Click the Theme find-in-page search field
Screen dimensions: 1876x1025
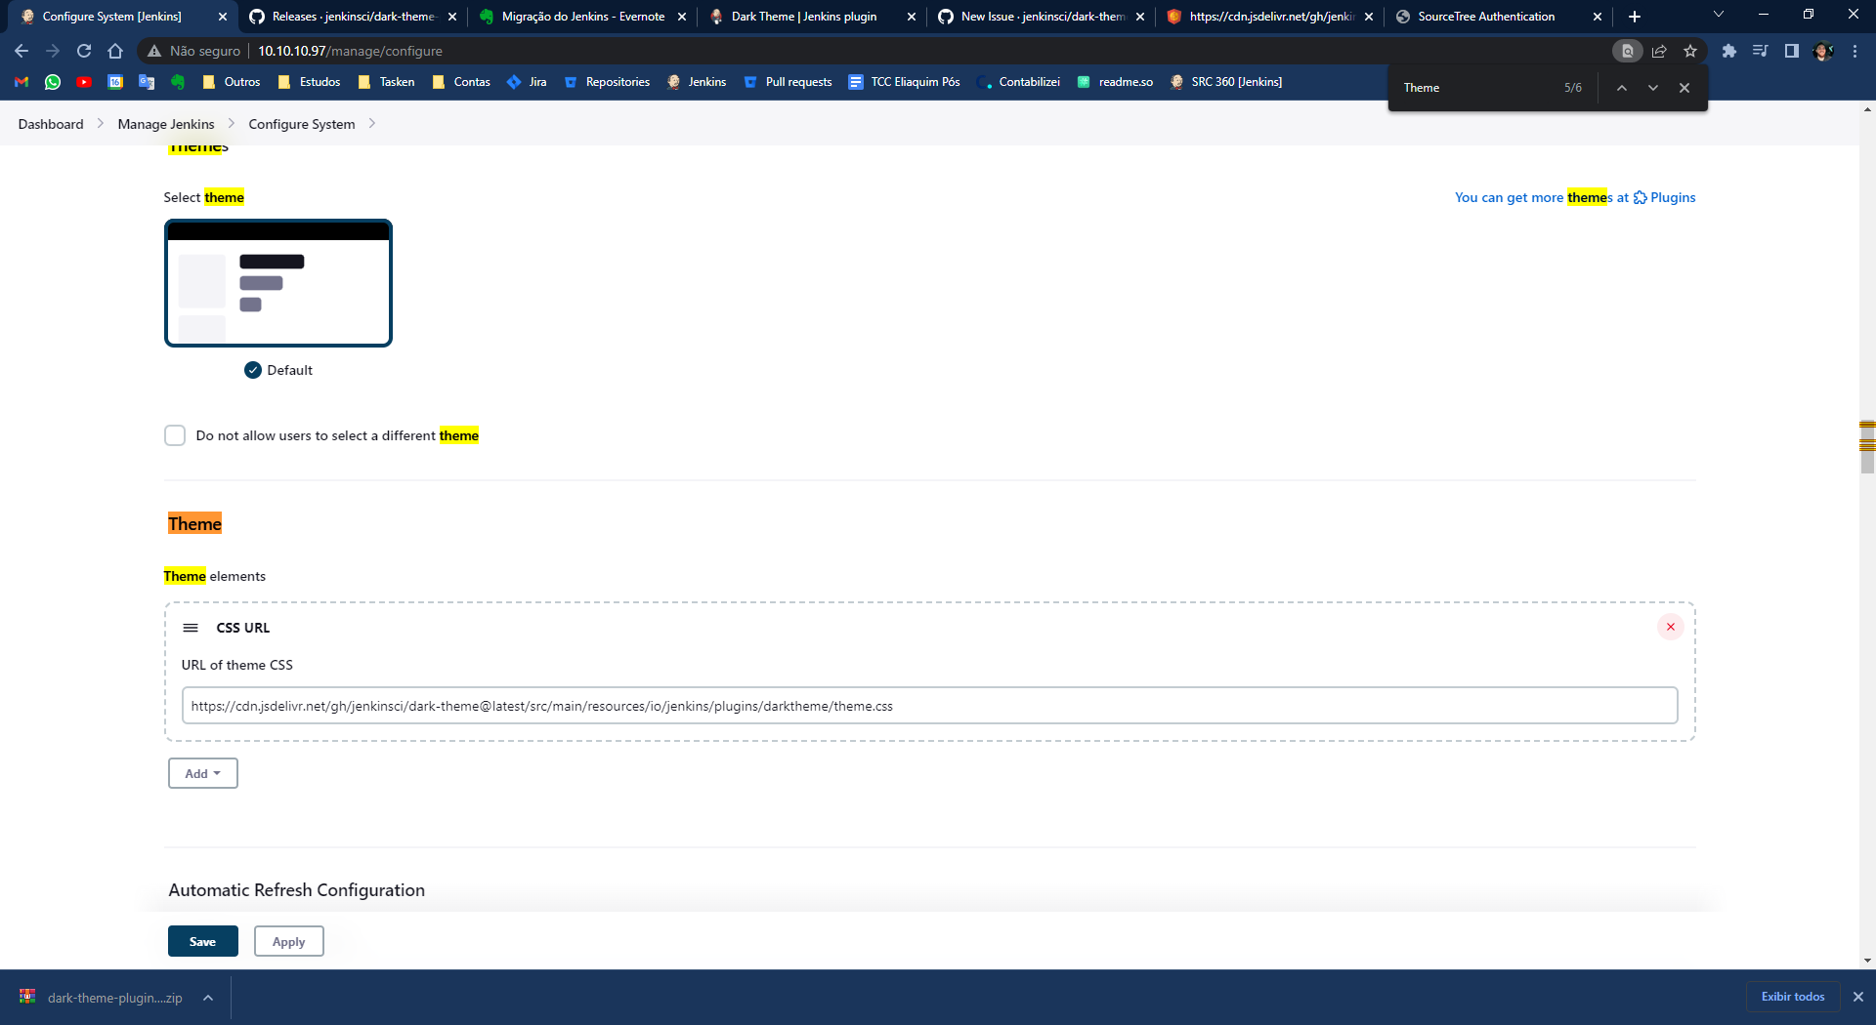point(1475,88)
